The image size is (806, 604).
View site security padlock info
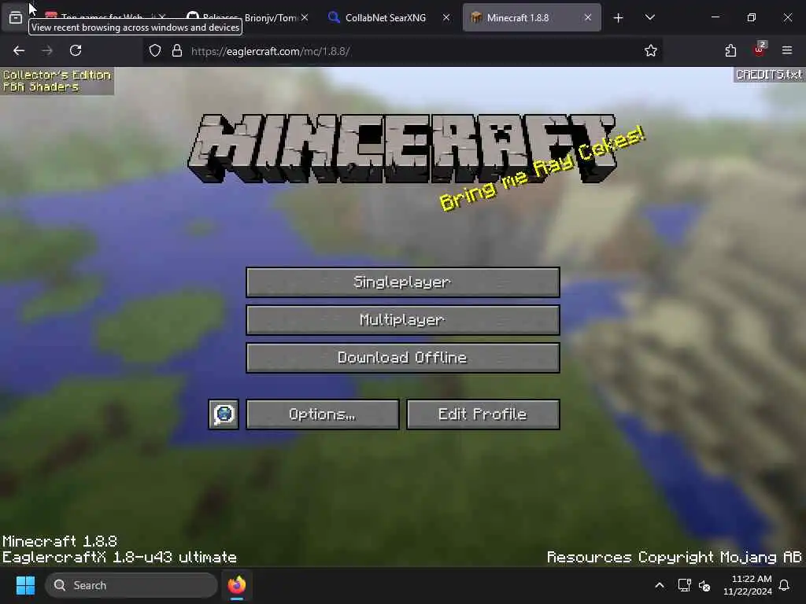tap(177, 51)
